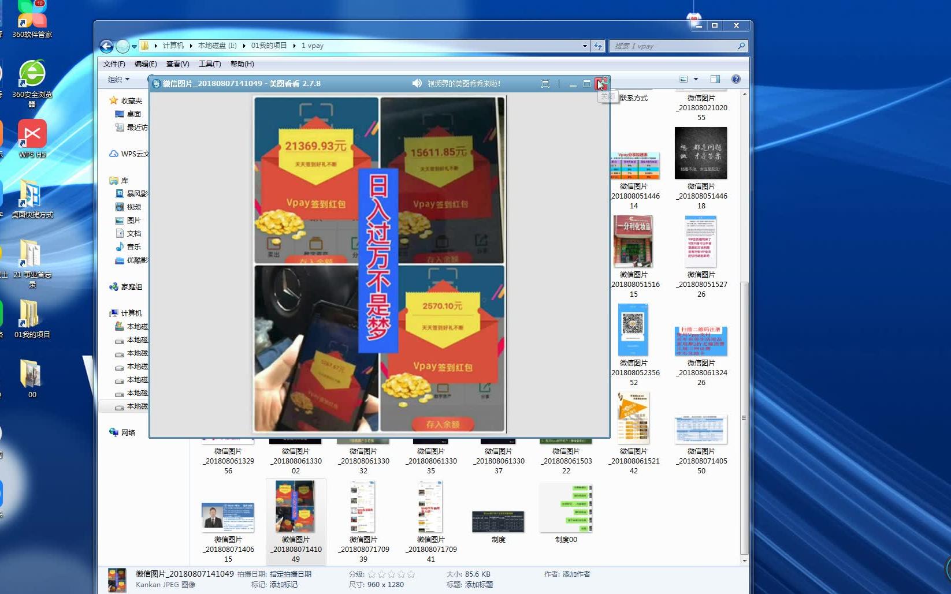The height and width of the screenshot is (594, 951).
Task: Expand the view options dropdown arrow
Action: (696, 79)
